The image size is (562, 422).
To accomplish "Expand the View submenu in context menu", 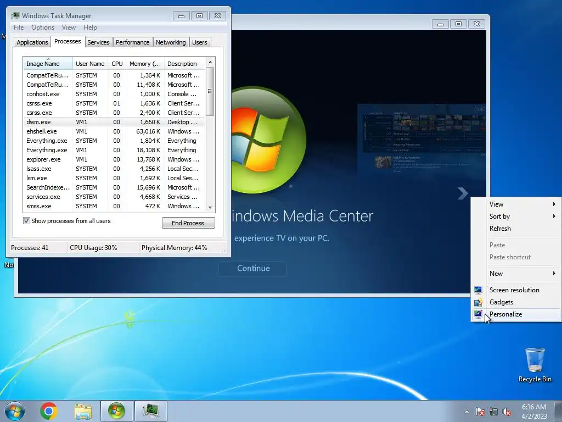I will click(x=516, y=204).
